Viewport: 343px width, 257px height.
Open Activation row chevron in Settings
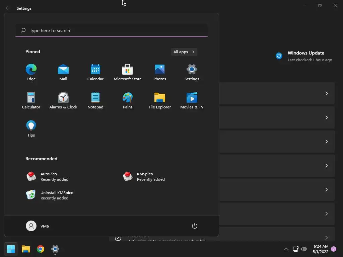(x=326, y=238)
